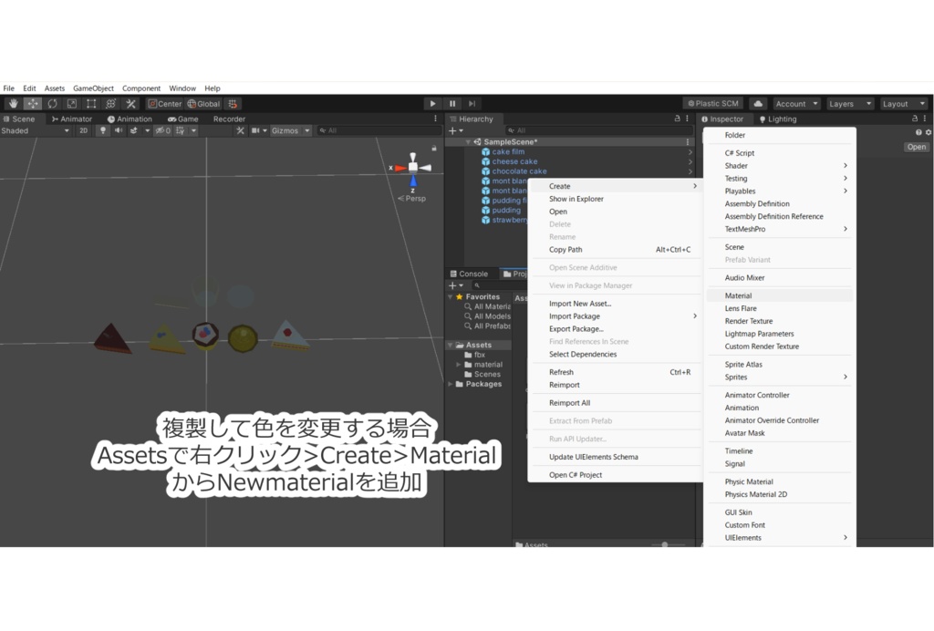Choose Material in Create submenu
Screen dimensions: 934x631
click(780, 295)
